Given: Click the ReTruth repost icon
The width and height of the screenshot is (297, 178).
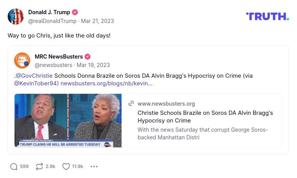Looking at the screenshot, I should [39, 167].
